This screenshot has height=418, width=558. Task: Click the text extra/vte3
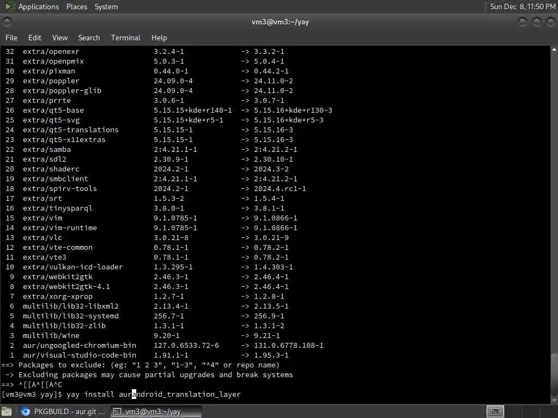(x=45, y=257)
